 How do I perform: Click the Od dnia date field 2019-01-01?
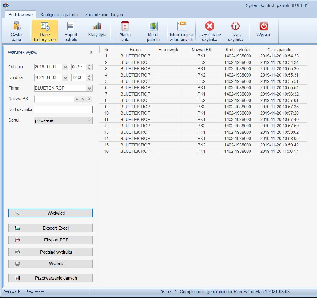pos(48,67)
